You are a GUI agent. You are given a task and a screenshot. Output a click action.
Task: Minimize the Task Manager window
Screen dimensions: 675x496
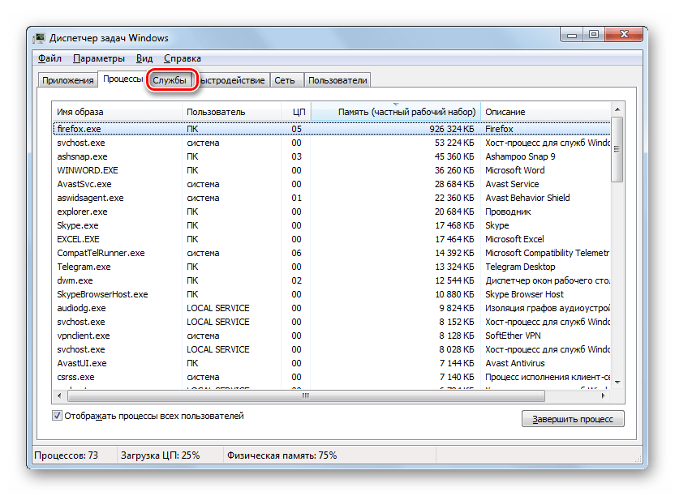[572, 35]
